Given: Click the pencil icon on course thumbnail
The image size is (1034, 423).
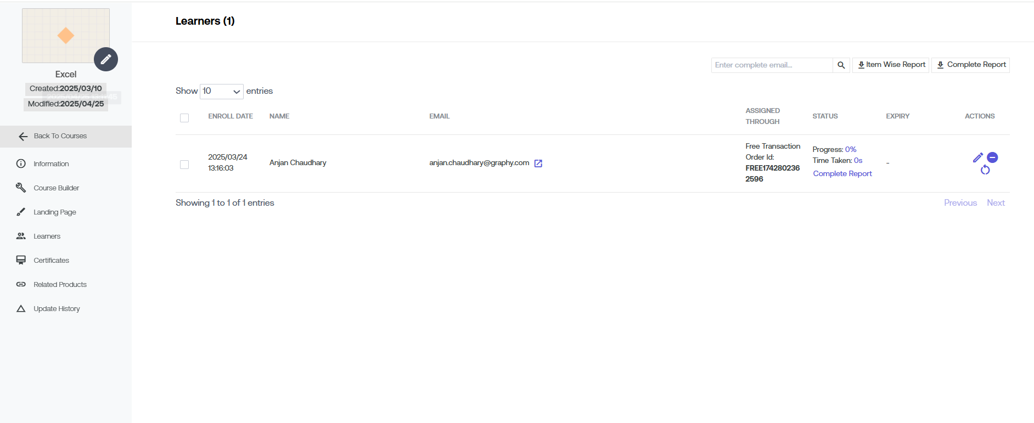Looking at the screenshot, I should pos(106,59).
